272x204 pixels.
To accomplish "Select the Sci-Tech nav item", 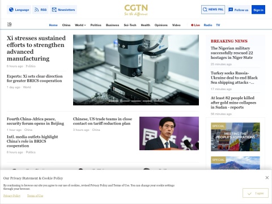I will (130, 25).
